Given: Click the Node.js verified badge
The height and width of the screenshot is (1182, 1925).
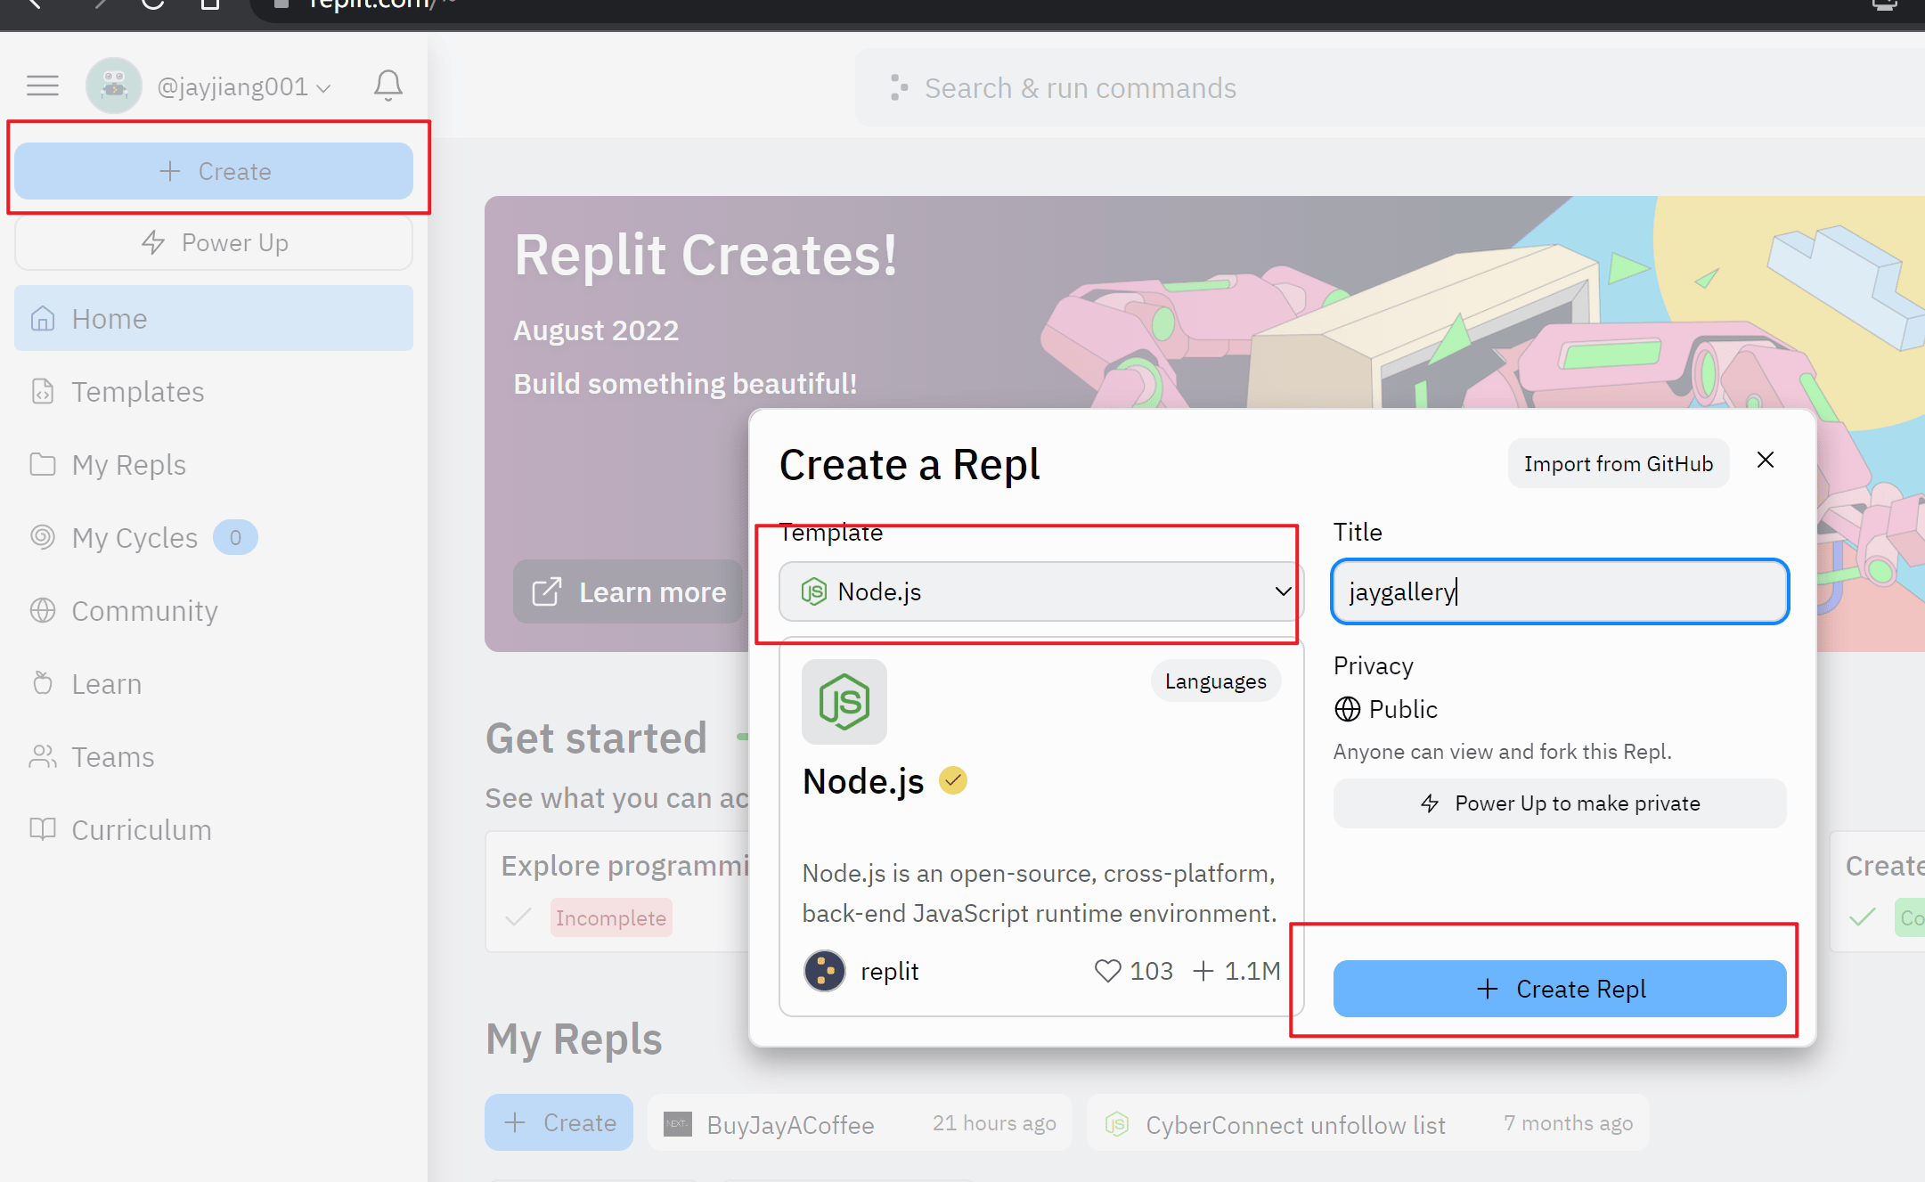Looking at the screenshot, I should [x=953, y=780].
